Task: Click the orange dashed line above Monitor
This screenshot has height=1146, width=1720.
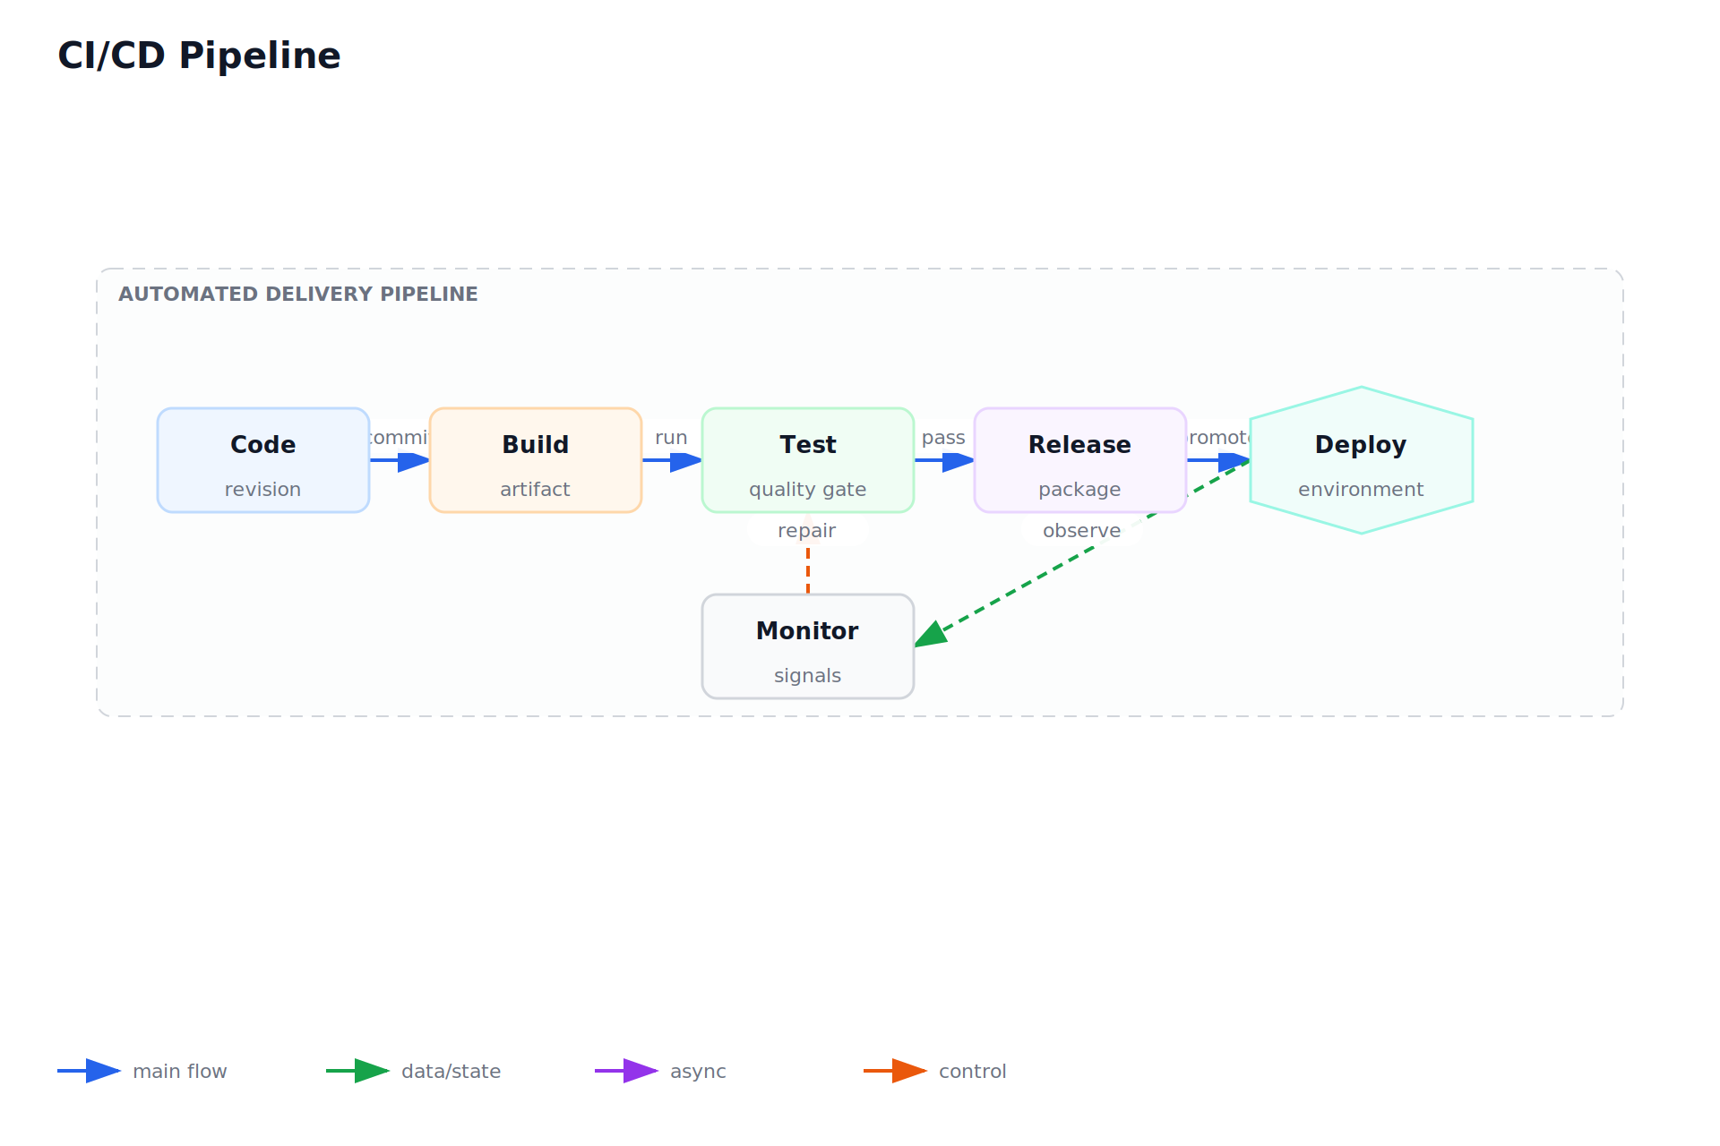Action: pos(808,569)
